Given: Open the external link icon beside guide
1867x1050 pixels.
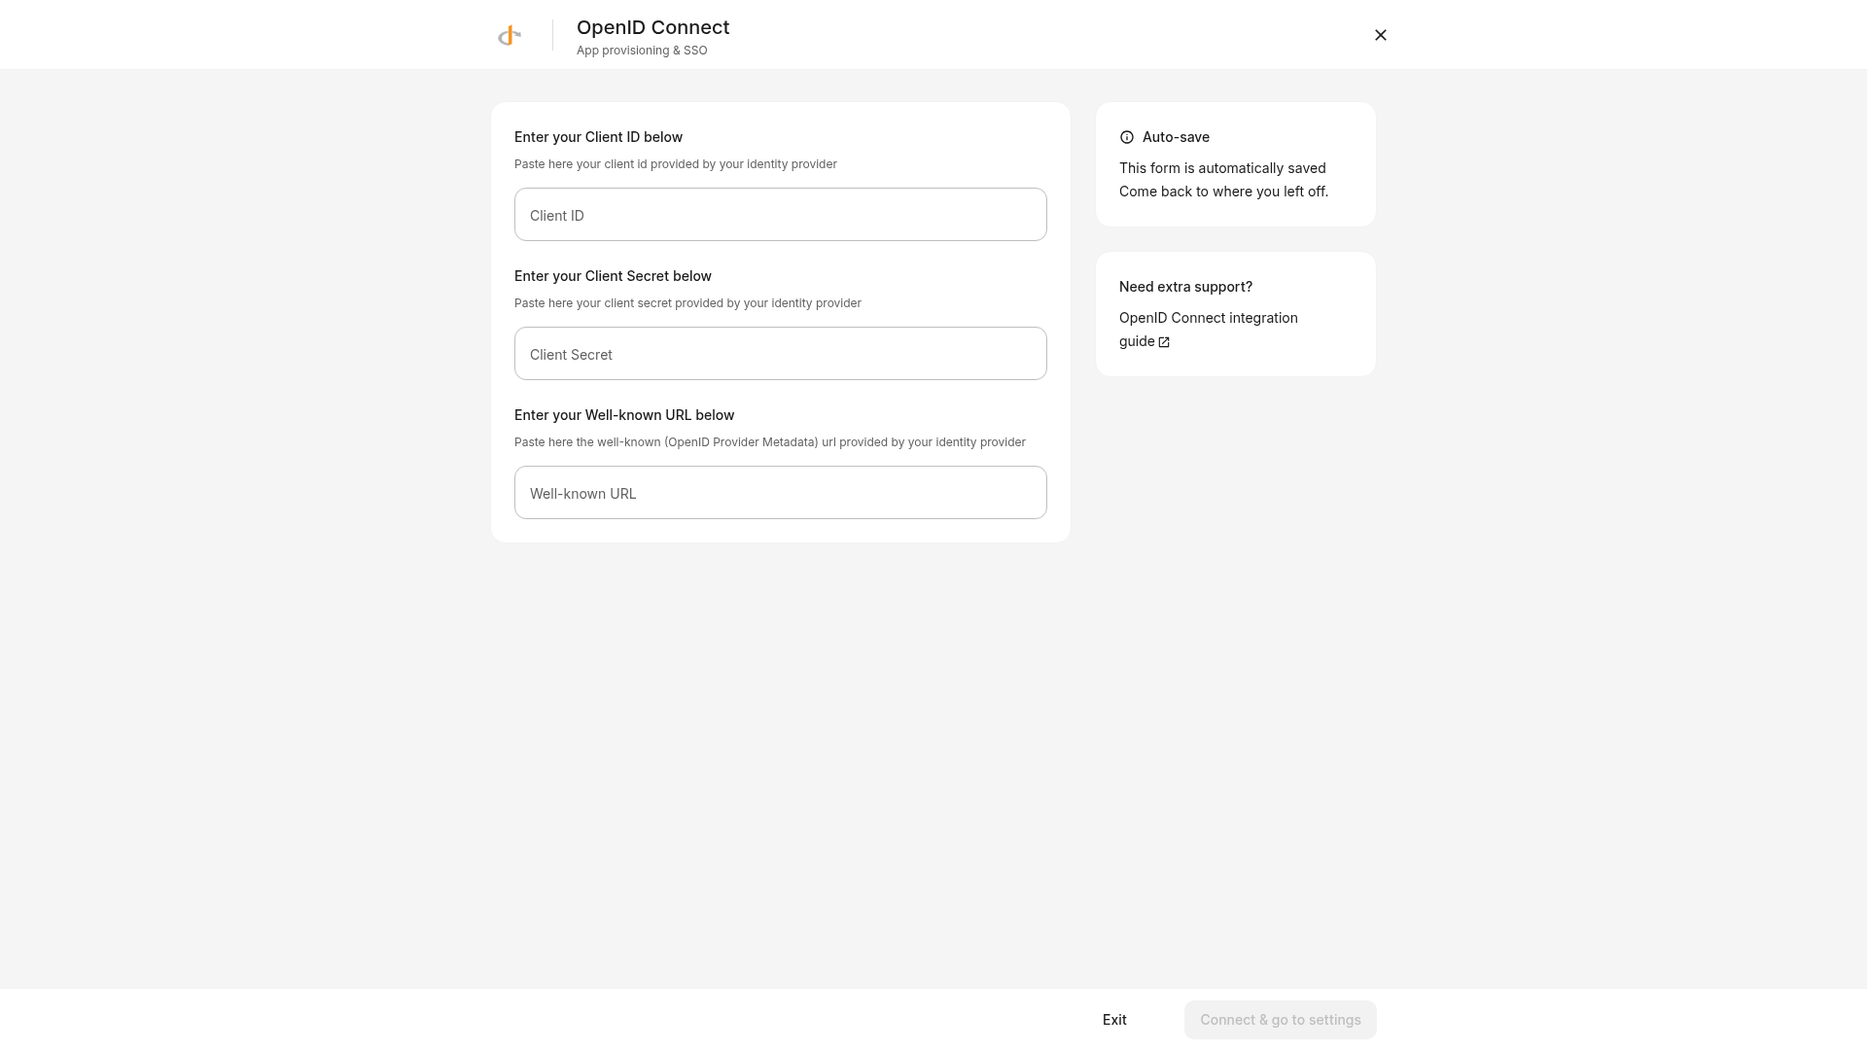Looking at the screenshot, I should tap(1164, 342).
